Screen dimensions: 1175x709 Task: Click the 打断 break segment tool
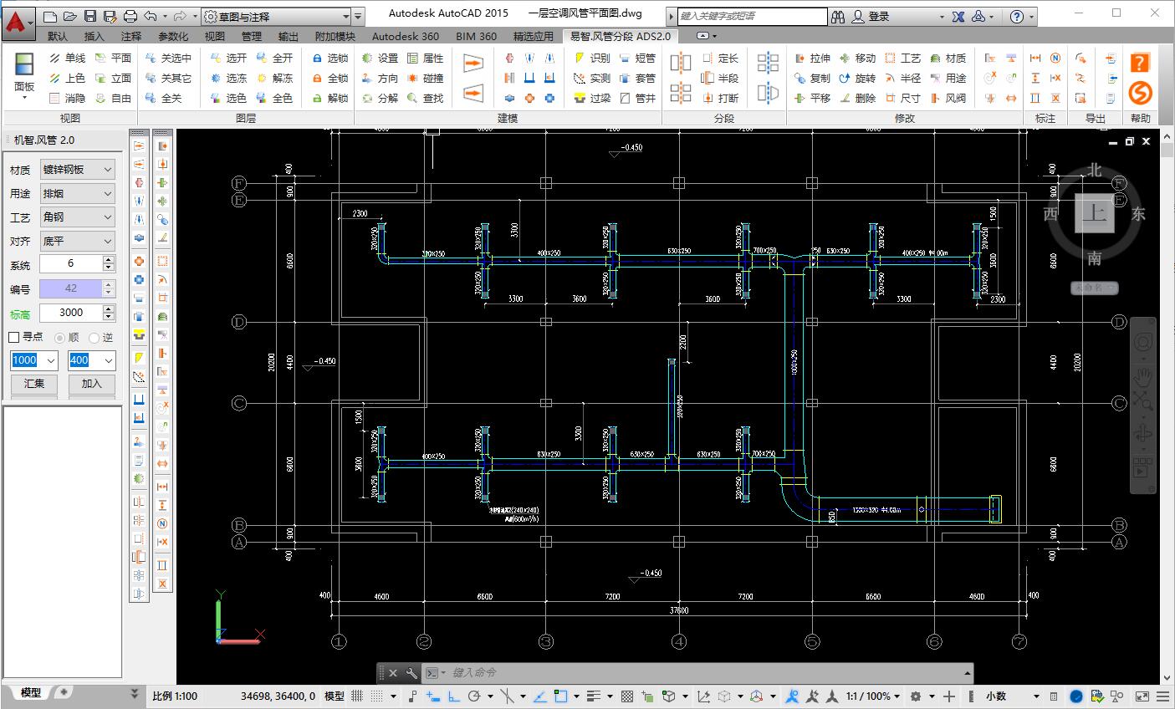tap(719, 98)
